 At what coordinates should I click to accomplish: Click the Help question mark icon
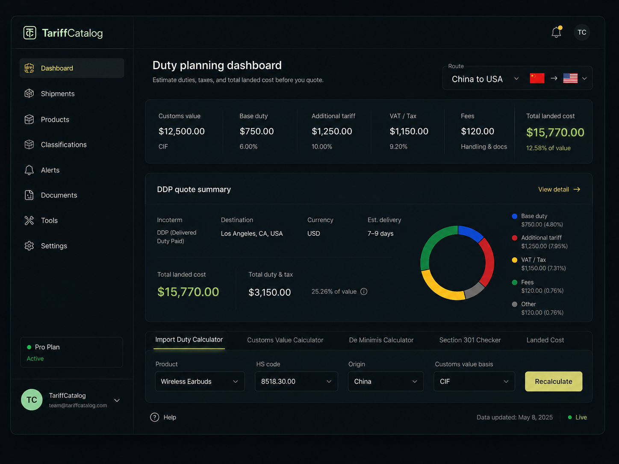click(155, 417)
